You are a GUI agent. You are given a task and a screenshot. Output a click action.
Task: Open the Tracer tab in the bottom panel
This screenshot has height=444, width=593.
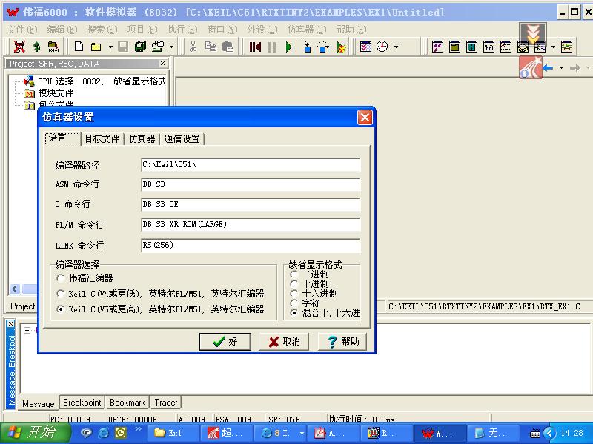[x=165, y=403]
